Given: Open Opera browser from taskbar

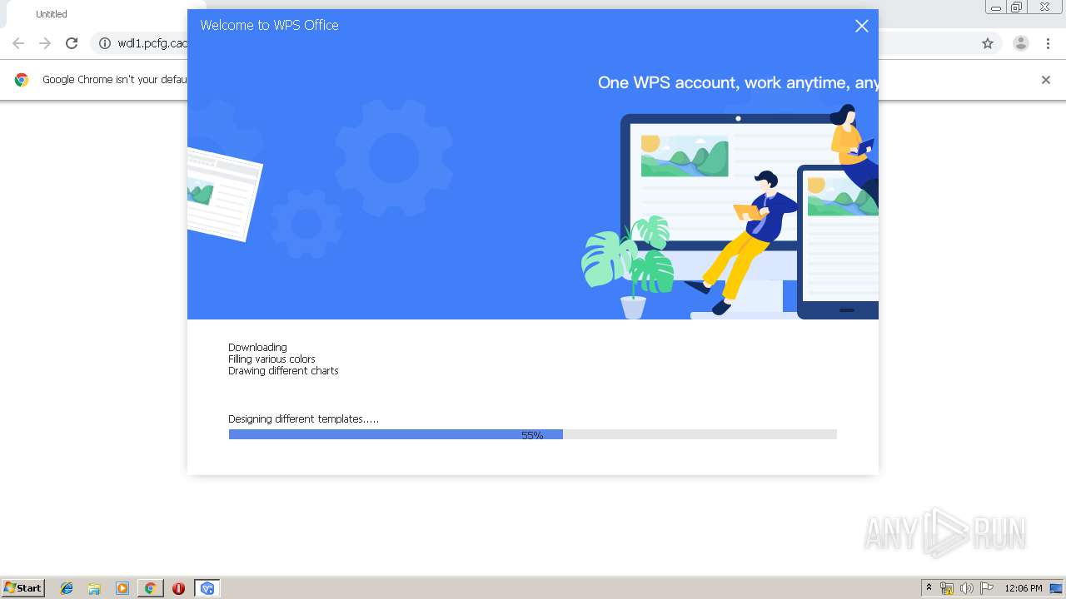Looking at the screenshot, I should click(178, 588).
